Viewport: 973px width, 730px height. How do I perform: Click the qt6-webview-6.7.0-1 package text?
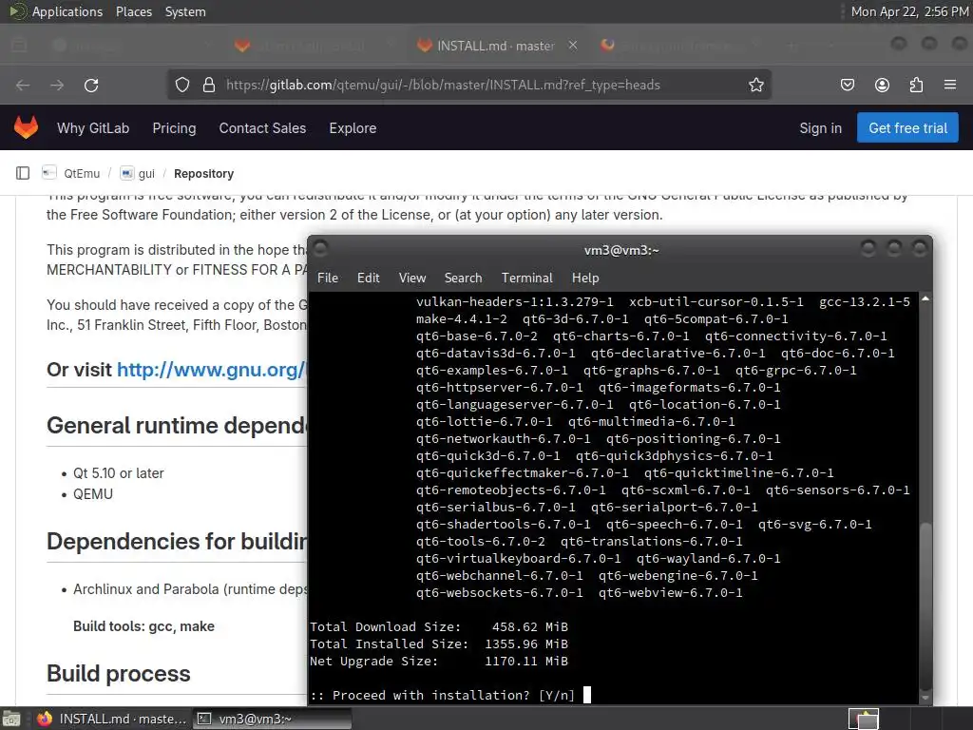[670, 593]
